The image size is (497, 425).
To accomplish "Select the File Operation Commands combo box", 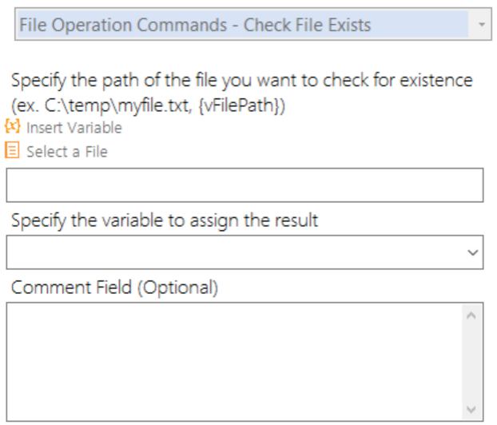I will pyautogui.click(x=253, y=25).
